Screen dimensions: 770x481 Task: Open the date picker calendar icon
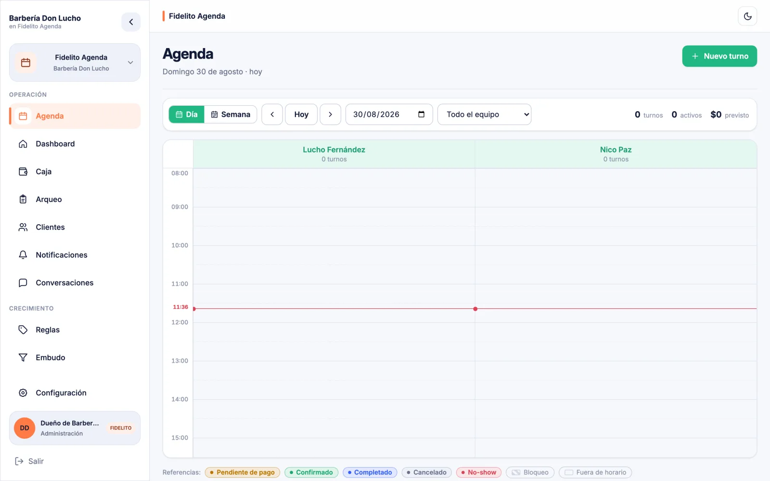click(422, 114)
